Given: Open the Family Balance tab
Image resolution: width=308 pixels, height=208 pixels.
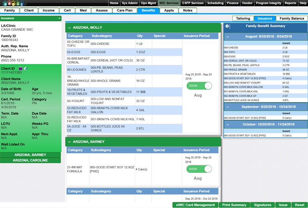Looking at the screenshot, I should pos(292,18).
